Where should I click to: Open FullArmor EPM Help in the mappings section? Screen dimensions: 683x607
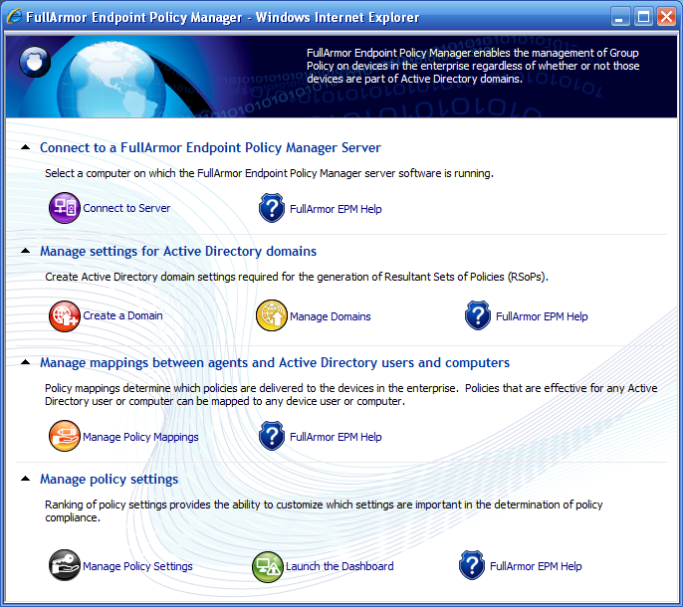[x=336, y=437]
